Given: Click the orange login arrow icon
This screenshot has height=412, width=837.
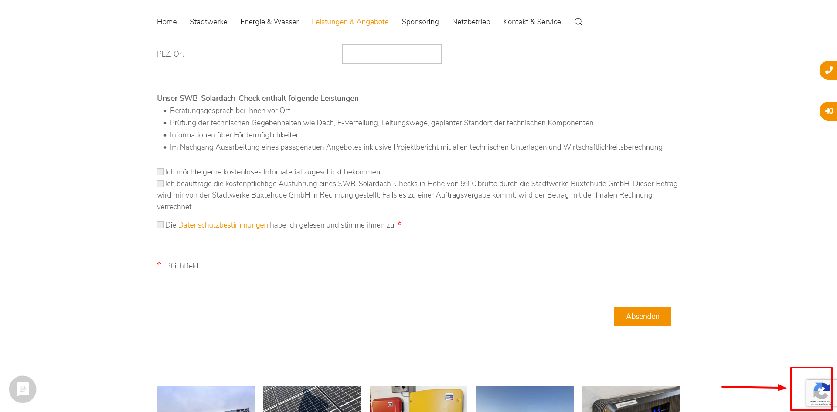Looking at the screenshot, I should (828, 111).
